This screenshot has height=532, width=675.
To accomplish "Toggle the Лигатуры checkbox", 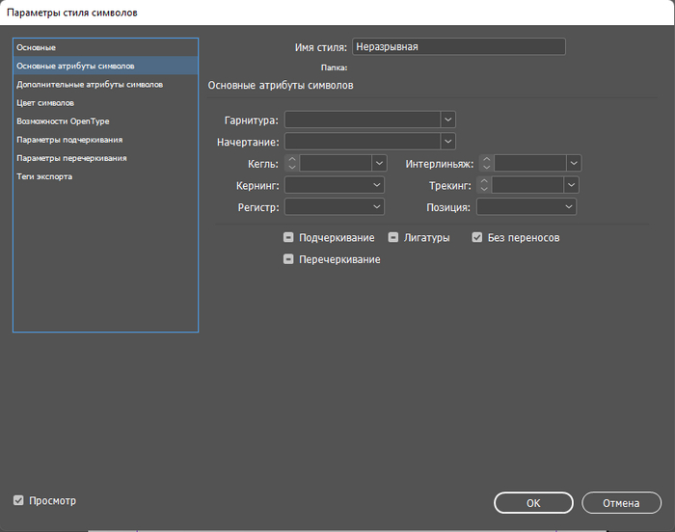I will [393, 237].
